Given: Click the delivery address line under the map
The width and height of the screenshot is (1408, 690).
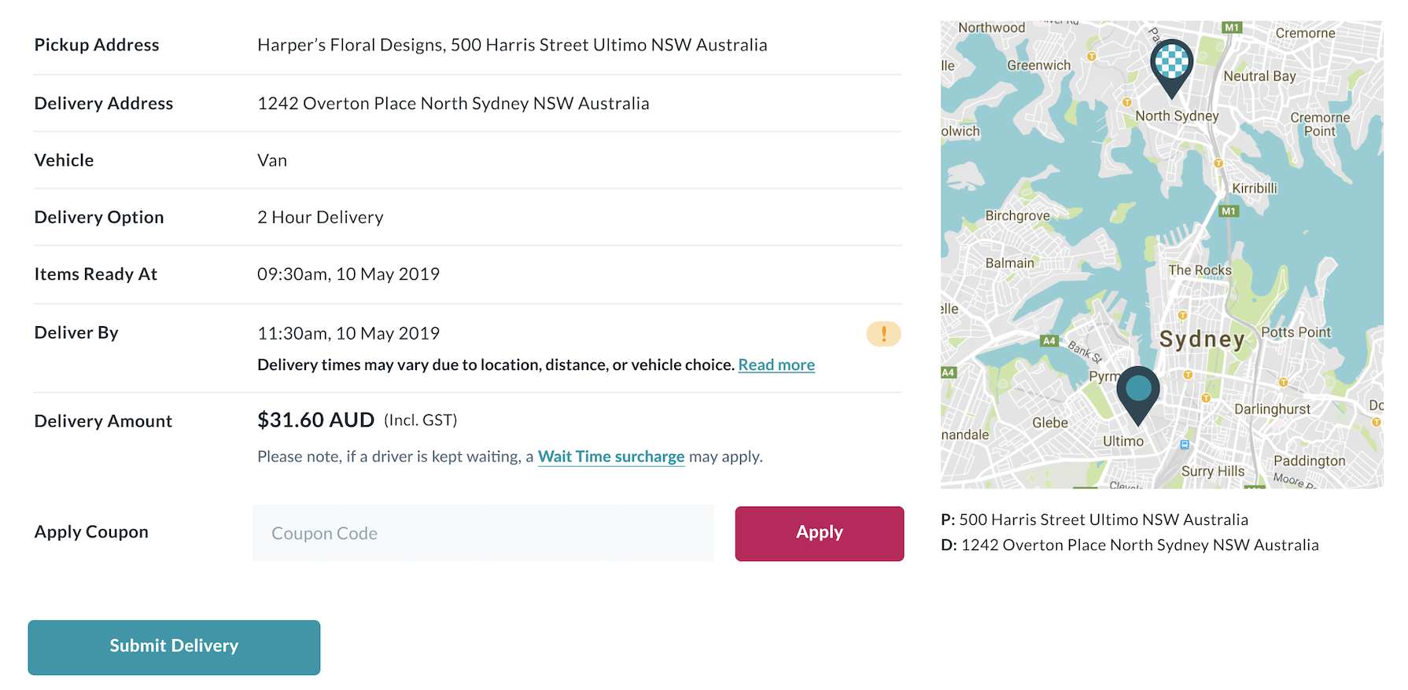Looking at the screenshot, I should 1130,545.
